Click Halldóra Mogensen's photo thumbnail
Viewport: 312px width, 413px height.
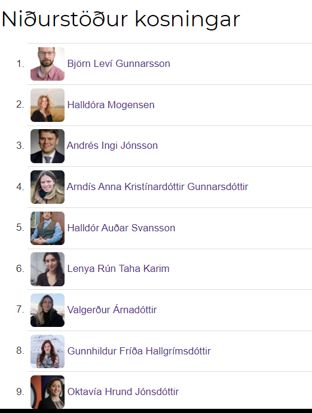[x=47, y=105]
